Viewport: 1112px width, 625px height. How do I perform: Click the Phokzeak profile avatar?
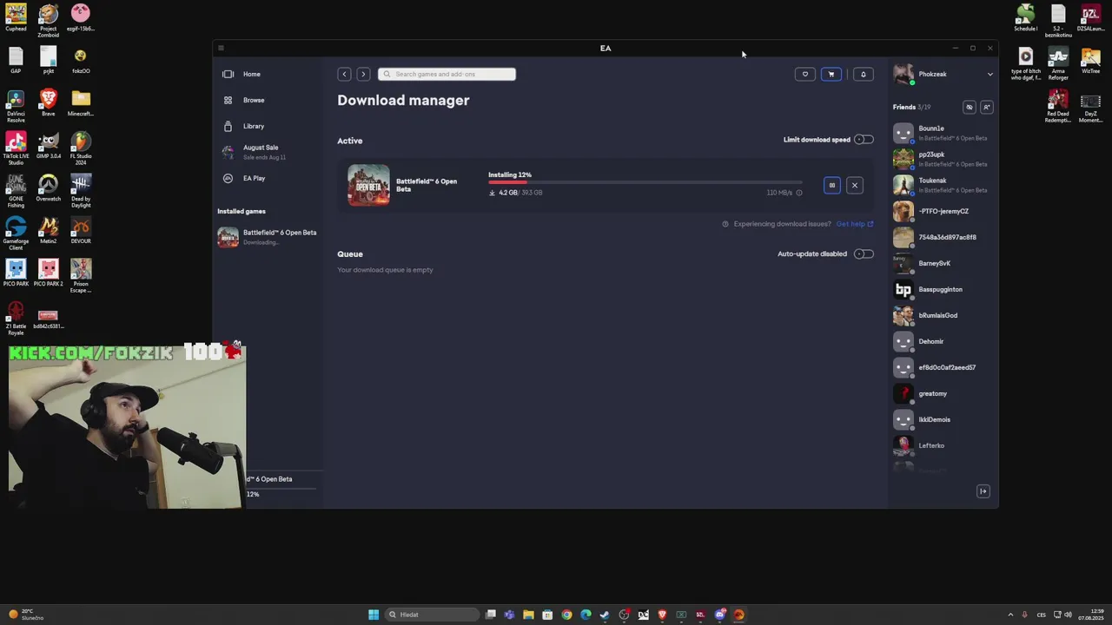coord(903,75)
